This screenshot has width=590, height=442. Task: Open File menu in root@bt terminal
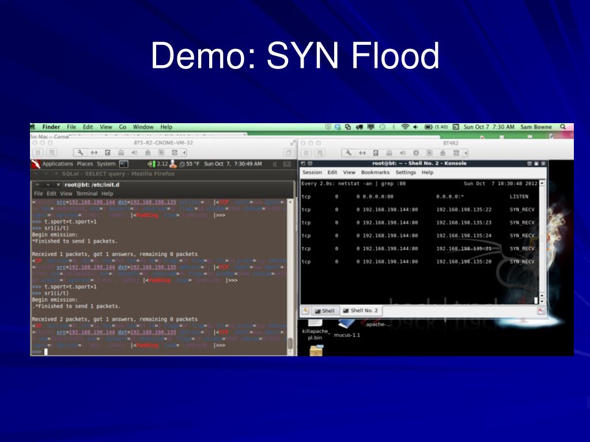[x=39, y=193]
